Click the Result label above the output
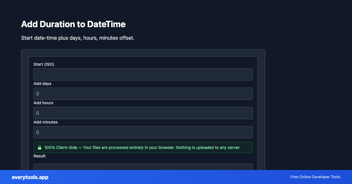Image resolution: width=352 pixels, height=184 pixels. (39, 156)
